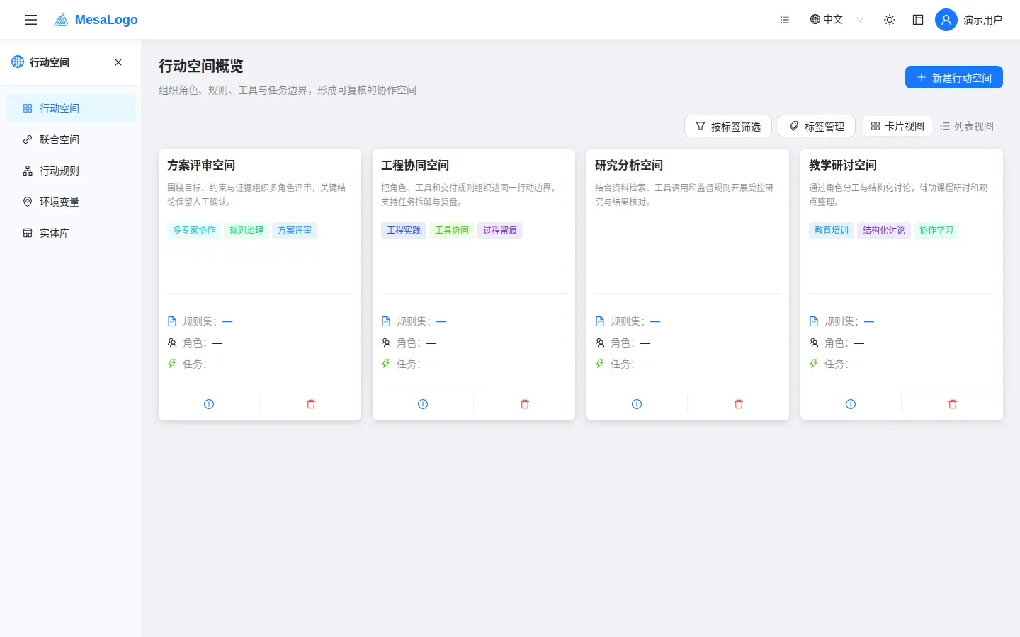The width and height of the screenshot is (1020, 637).
Task: Click 任务 lightning icon in 研究分析空间
Action: (600, 364)
